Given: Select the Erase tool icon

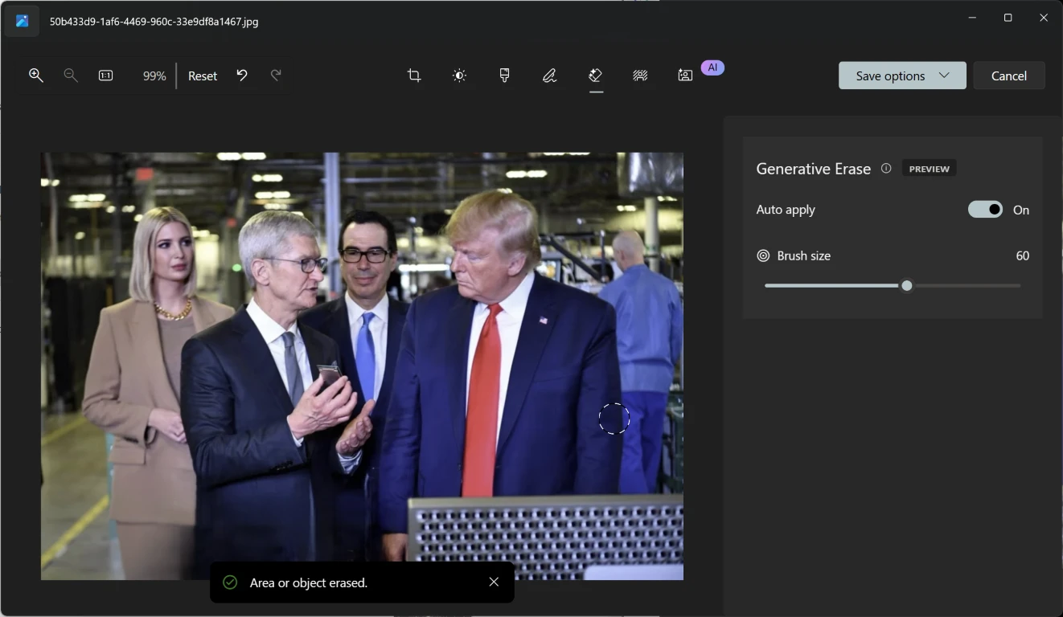Looking at the screenshot, I should coord(595,76).
